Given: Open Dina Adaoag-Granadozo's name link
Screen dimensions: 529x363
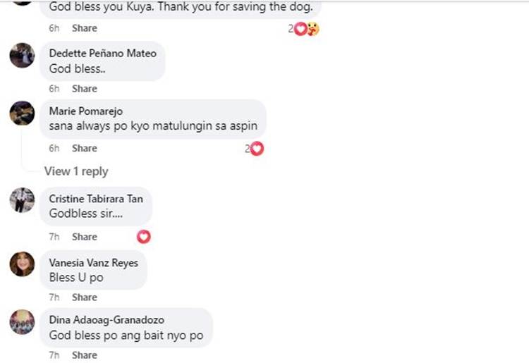Looking at the screenshot, I should (107, 320).
